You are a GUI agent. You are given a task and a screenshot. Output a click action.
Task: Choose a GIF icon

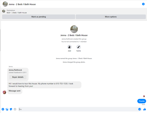(x=15, y=109)
